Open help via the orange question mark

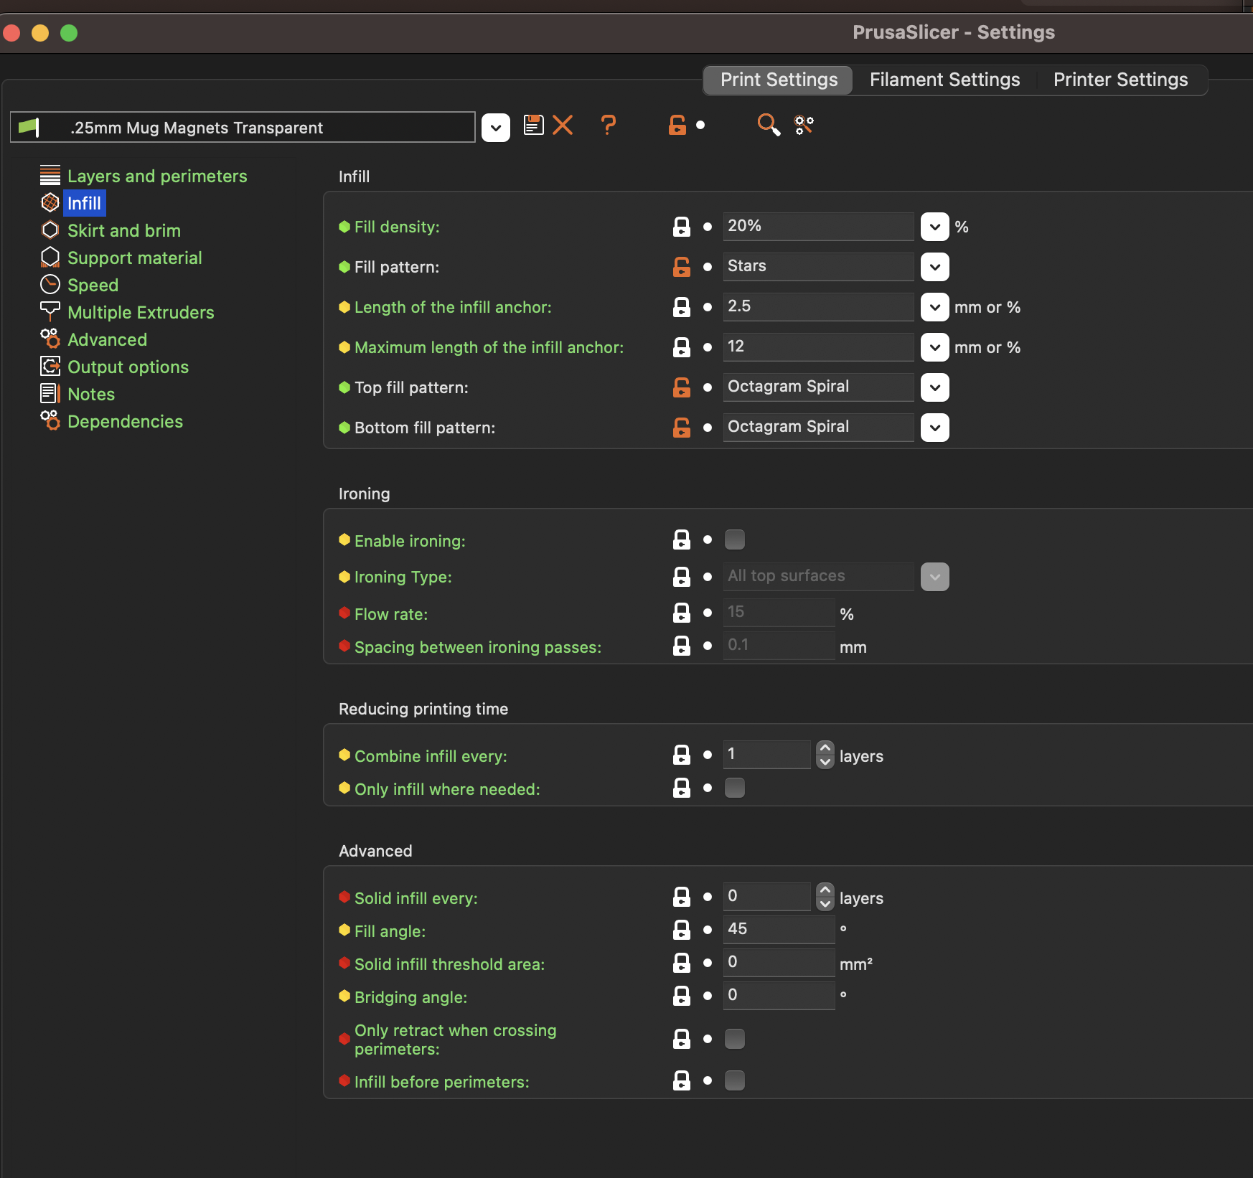[x=608, y=126]
